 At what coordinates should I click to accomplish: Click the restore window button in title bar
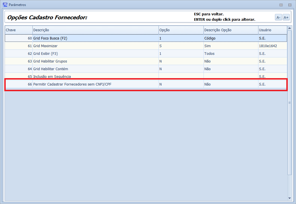(x=281, y=5)
